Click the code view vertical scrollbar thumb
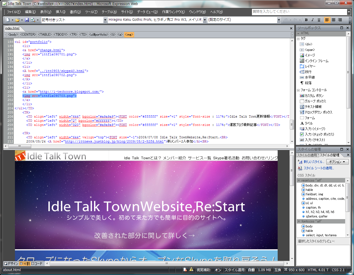354x275 pixels. [x=292, y=125]
